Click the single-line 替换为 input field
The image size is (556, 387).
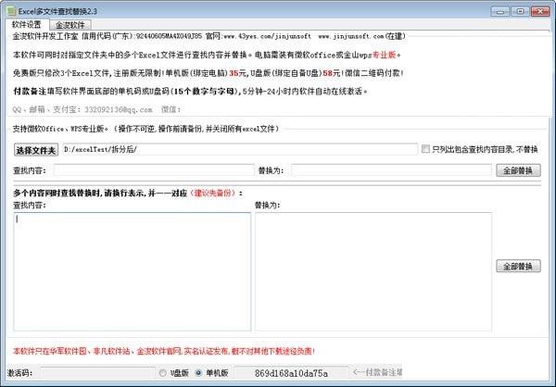(x=391, y=170)
